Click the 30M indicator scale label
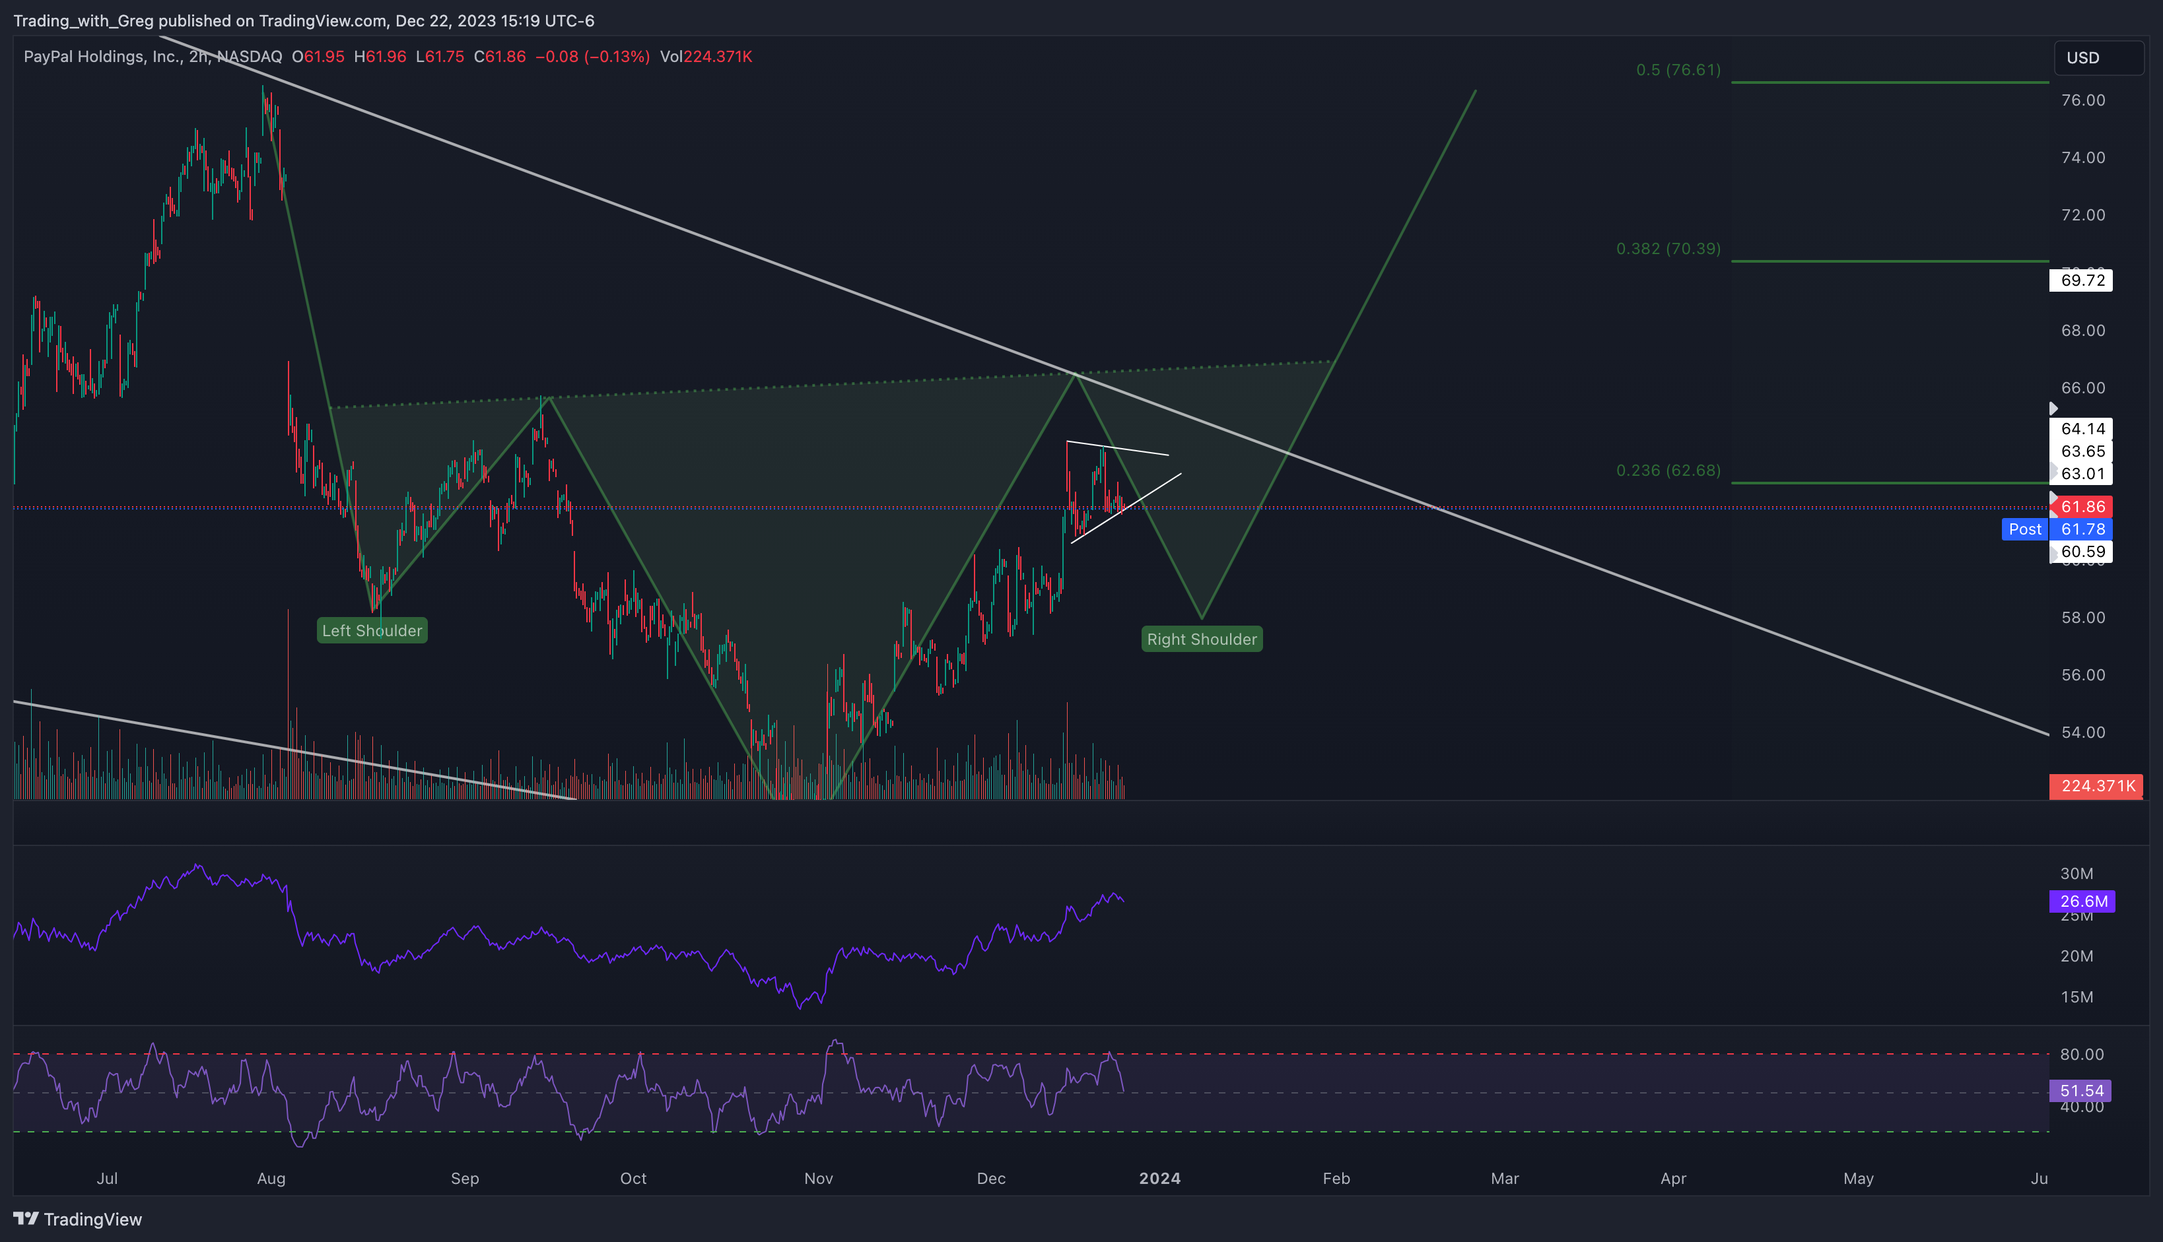2163x1242 pixels. click(2077, 874)
